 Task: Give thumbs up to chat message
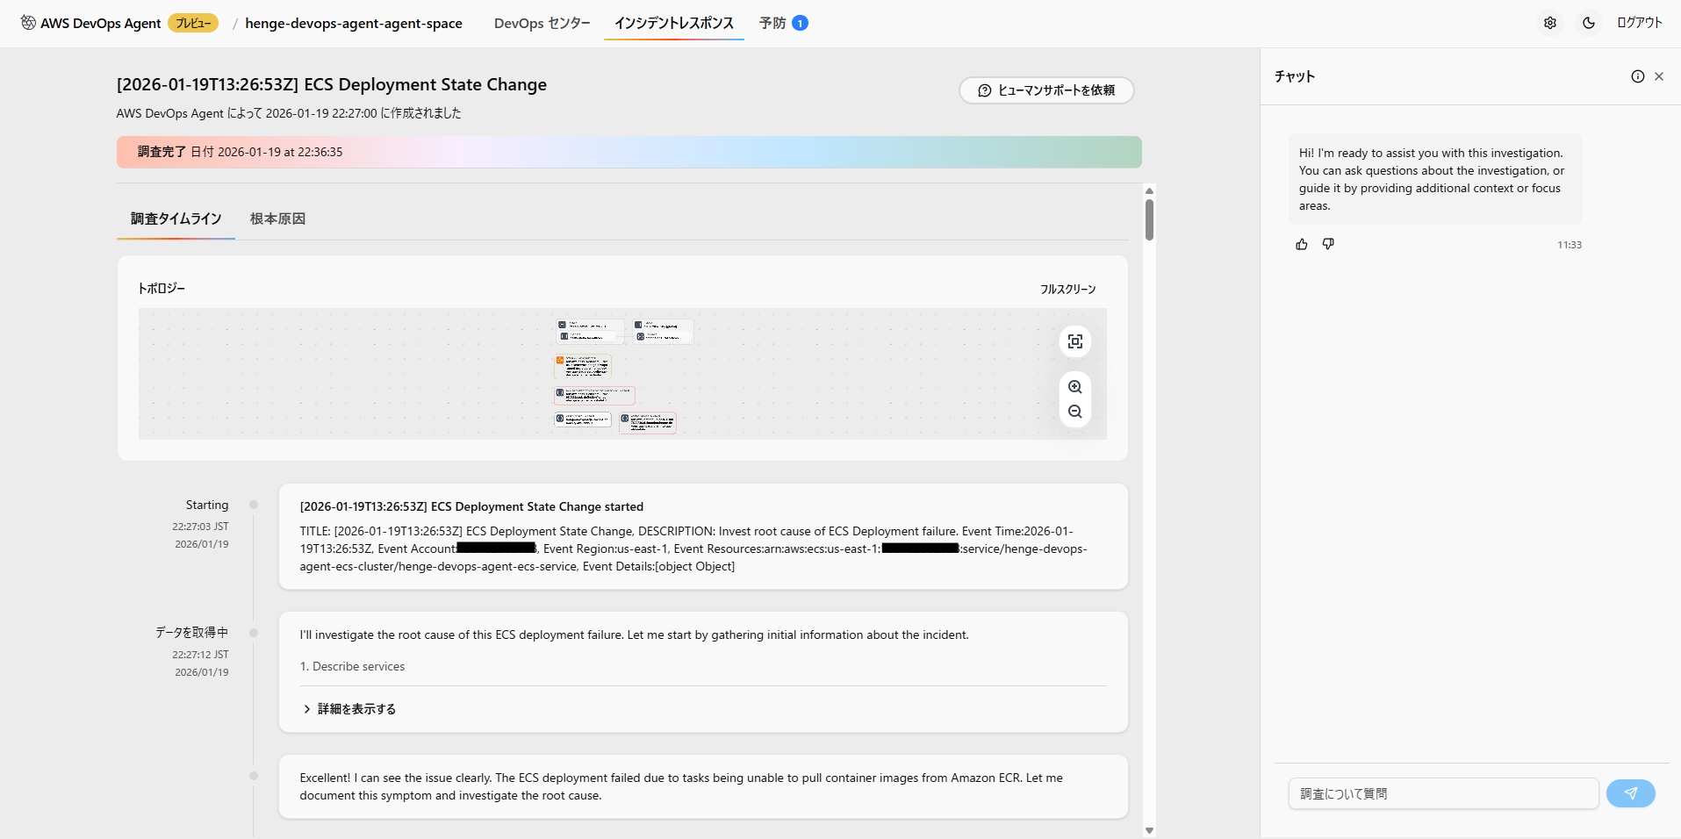pos(1302,244)
